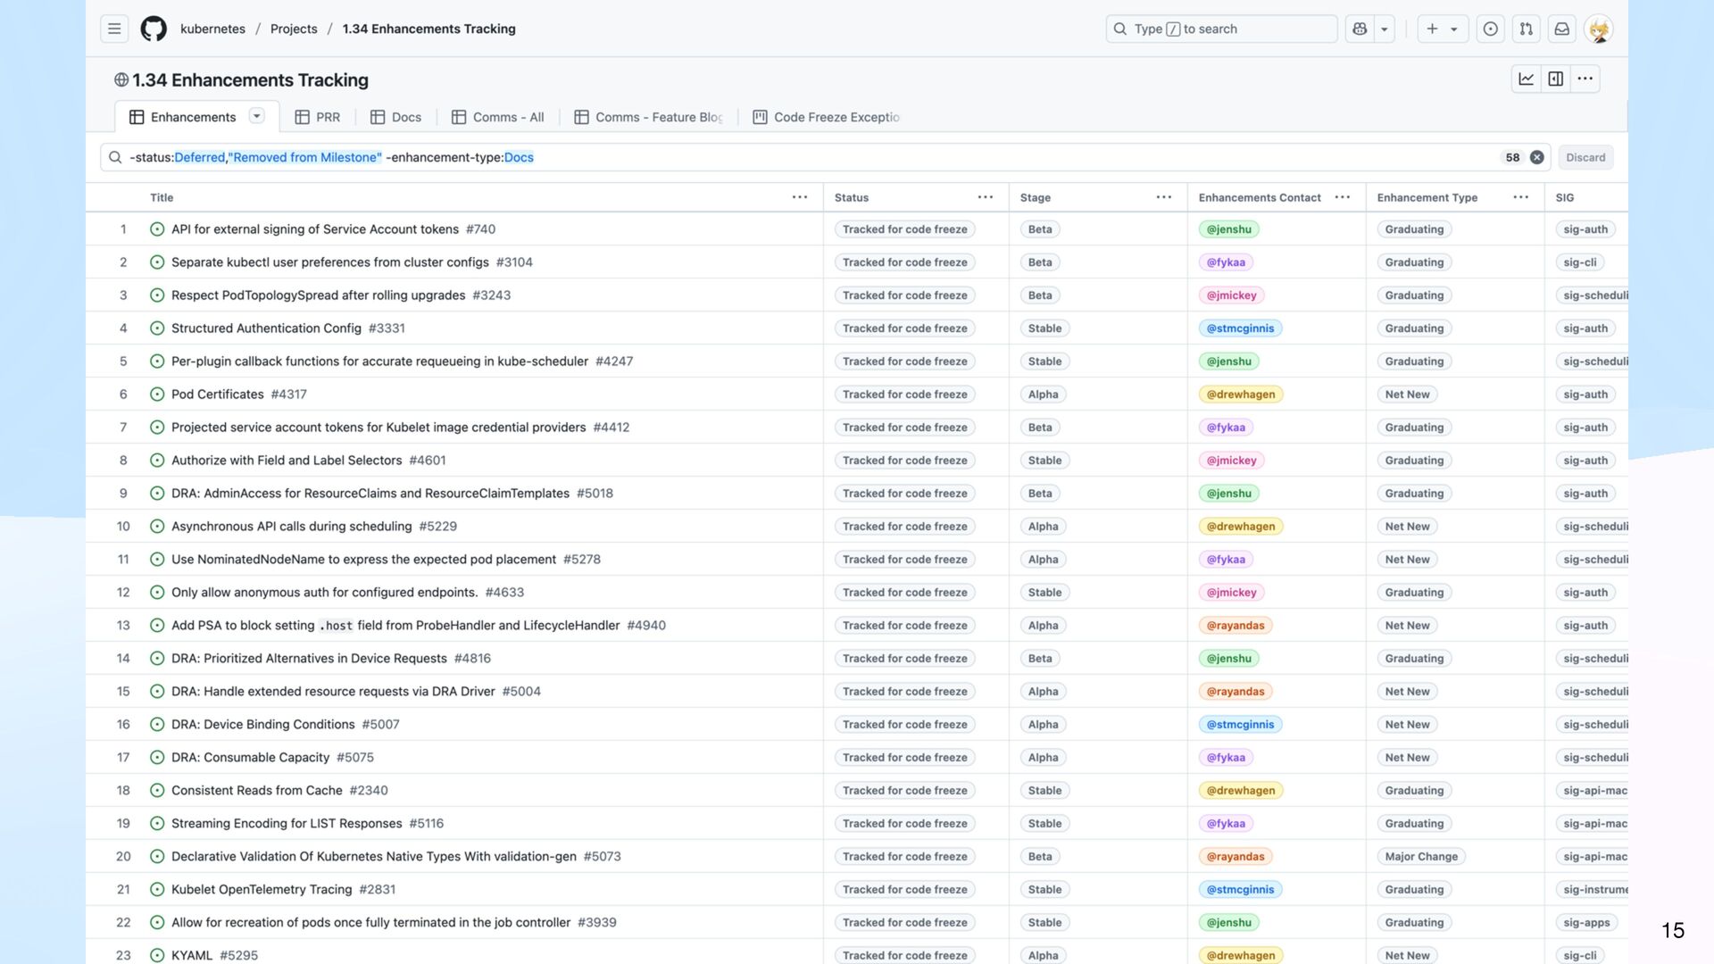The image size is (1714, 964).
Task: Switch to the Comms - All tab
Action: [497, 117]
